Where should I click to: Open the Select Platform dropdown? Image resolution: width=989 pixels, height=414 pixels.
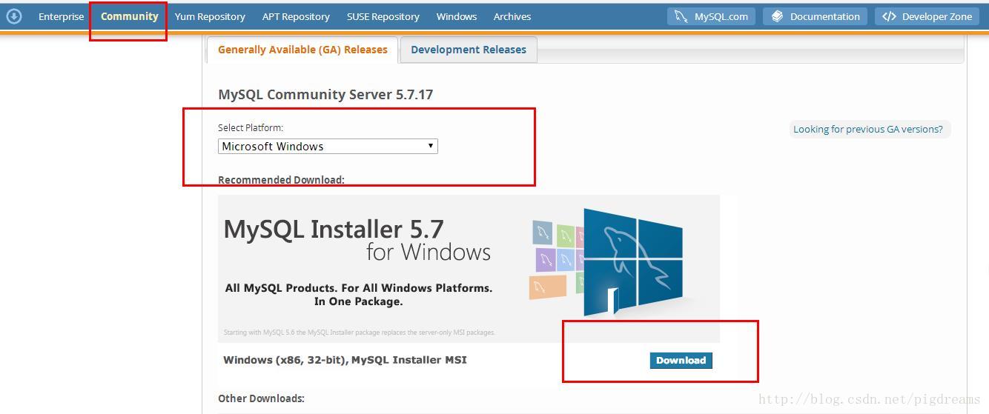point(328,146)
